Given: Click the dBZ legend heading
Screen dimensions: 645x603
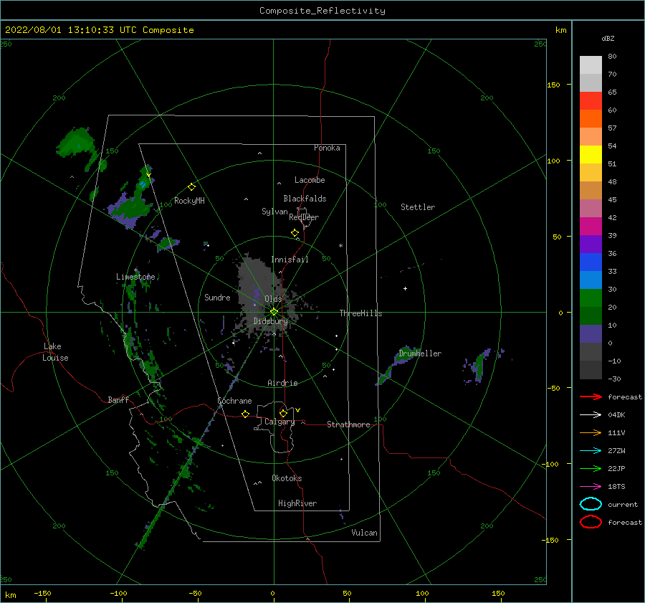Looking at the screenshot, I should click(608, 39).
